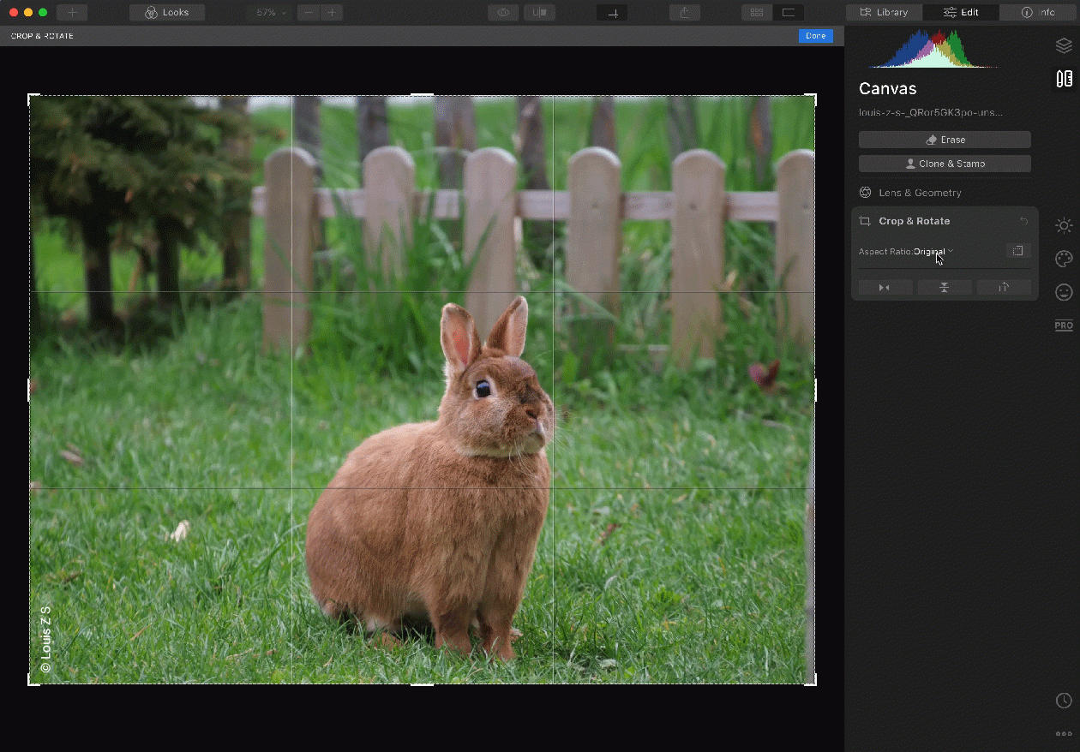Open the Portrait face tools
Screen dimensions: 1080x752
click(1064, 292)
